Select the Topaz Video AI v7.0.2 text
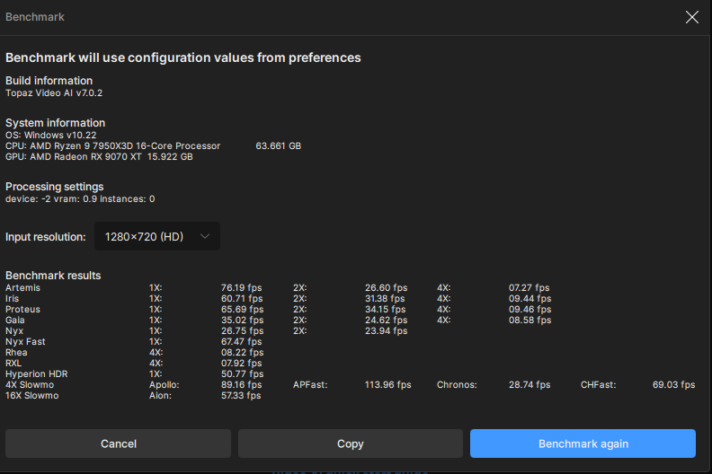This screenshot has width=712, height=474. [54, 92]
